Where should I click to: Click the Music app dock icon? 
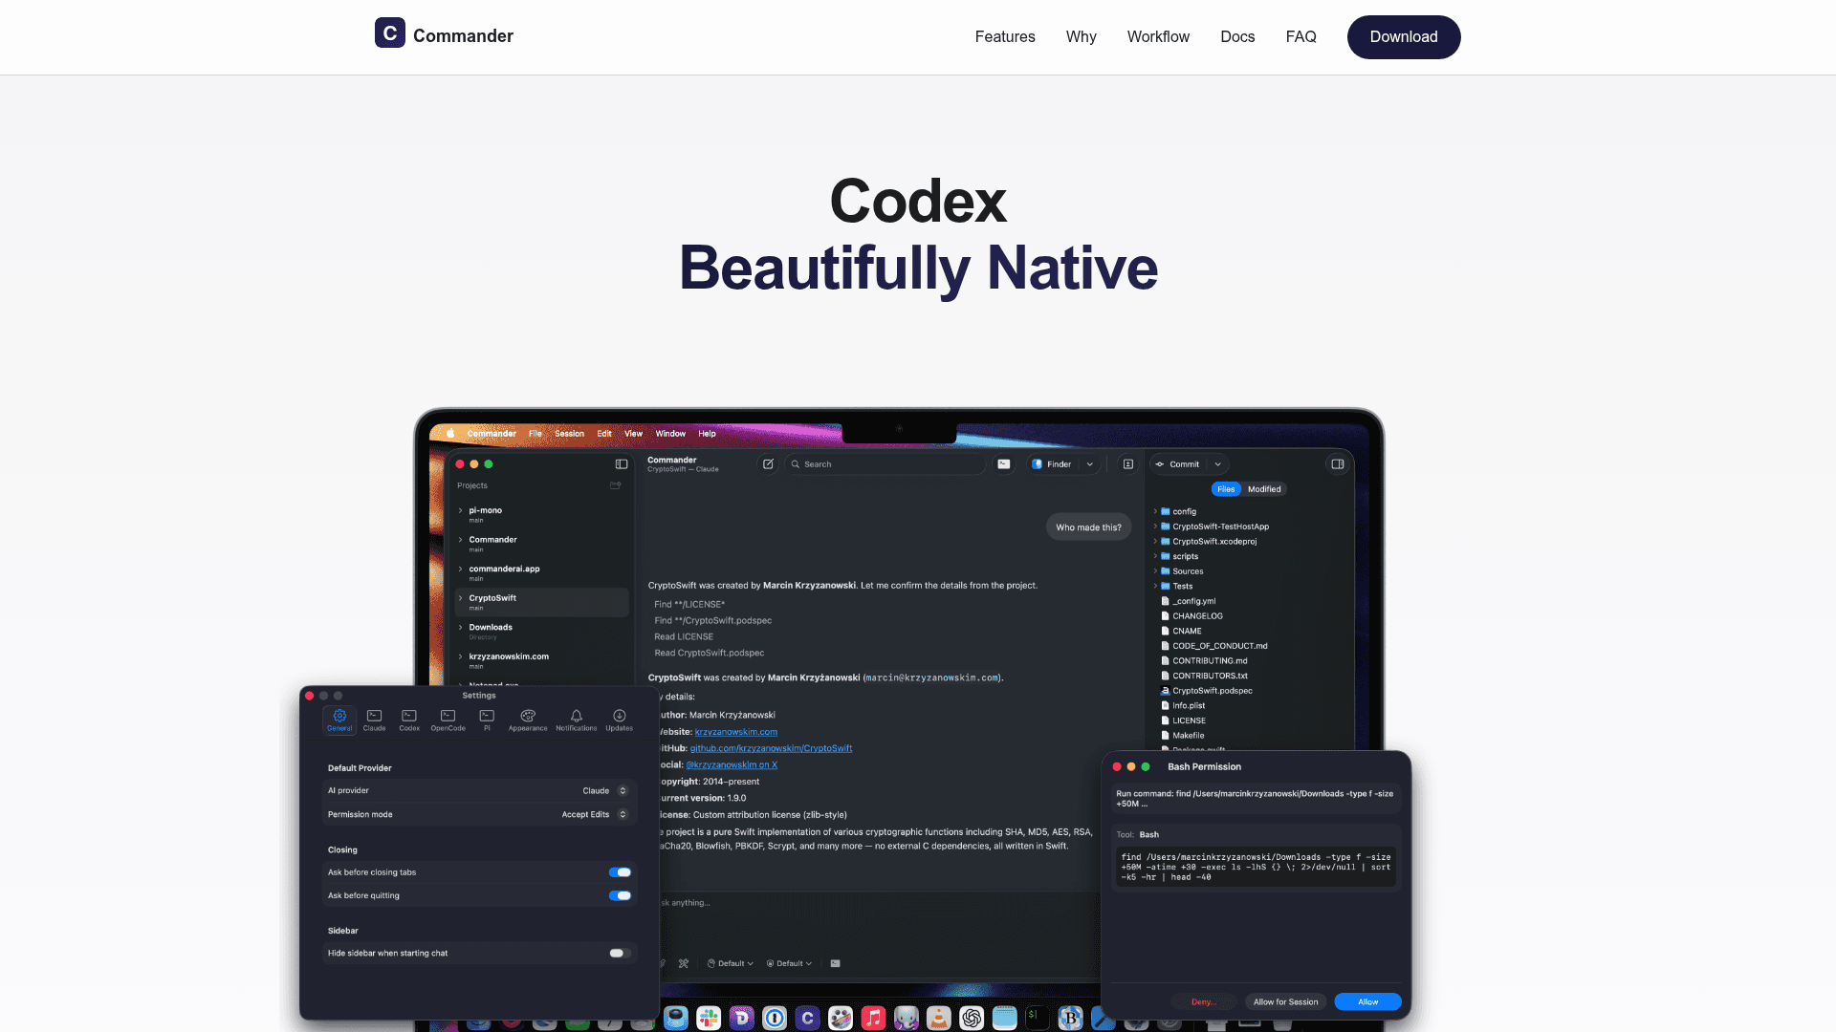tap(872, 1019)
